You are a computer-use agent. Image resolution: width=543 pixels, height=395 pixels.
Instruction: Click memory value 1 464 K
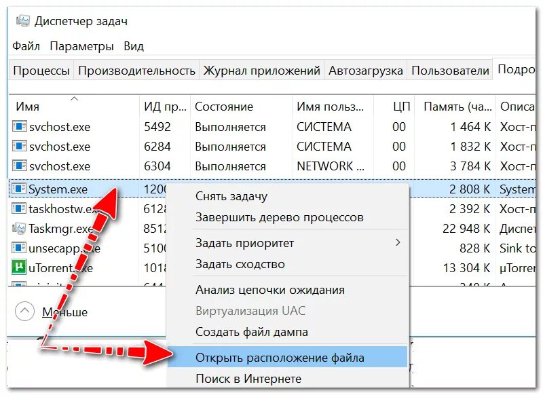coord(470,127)
